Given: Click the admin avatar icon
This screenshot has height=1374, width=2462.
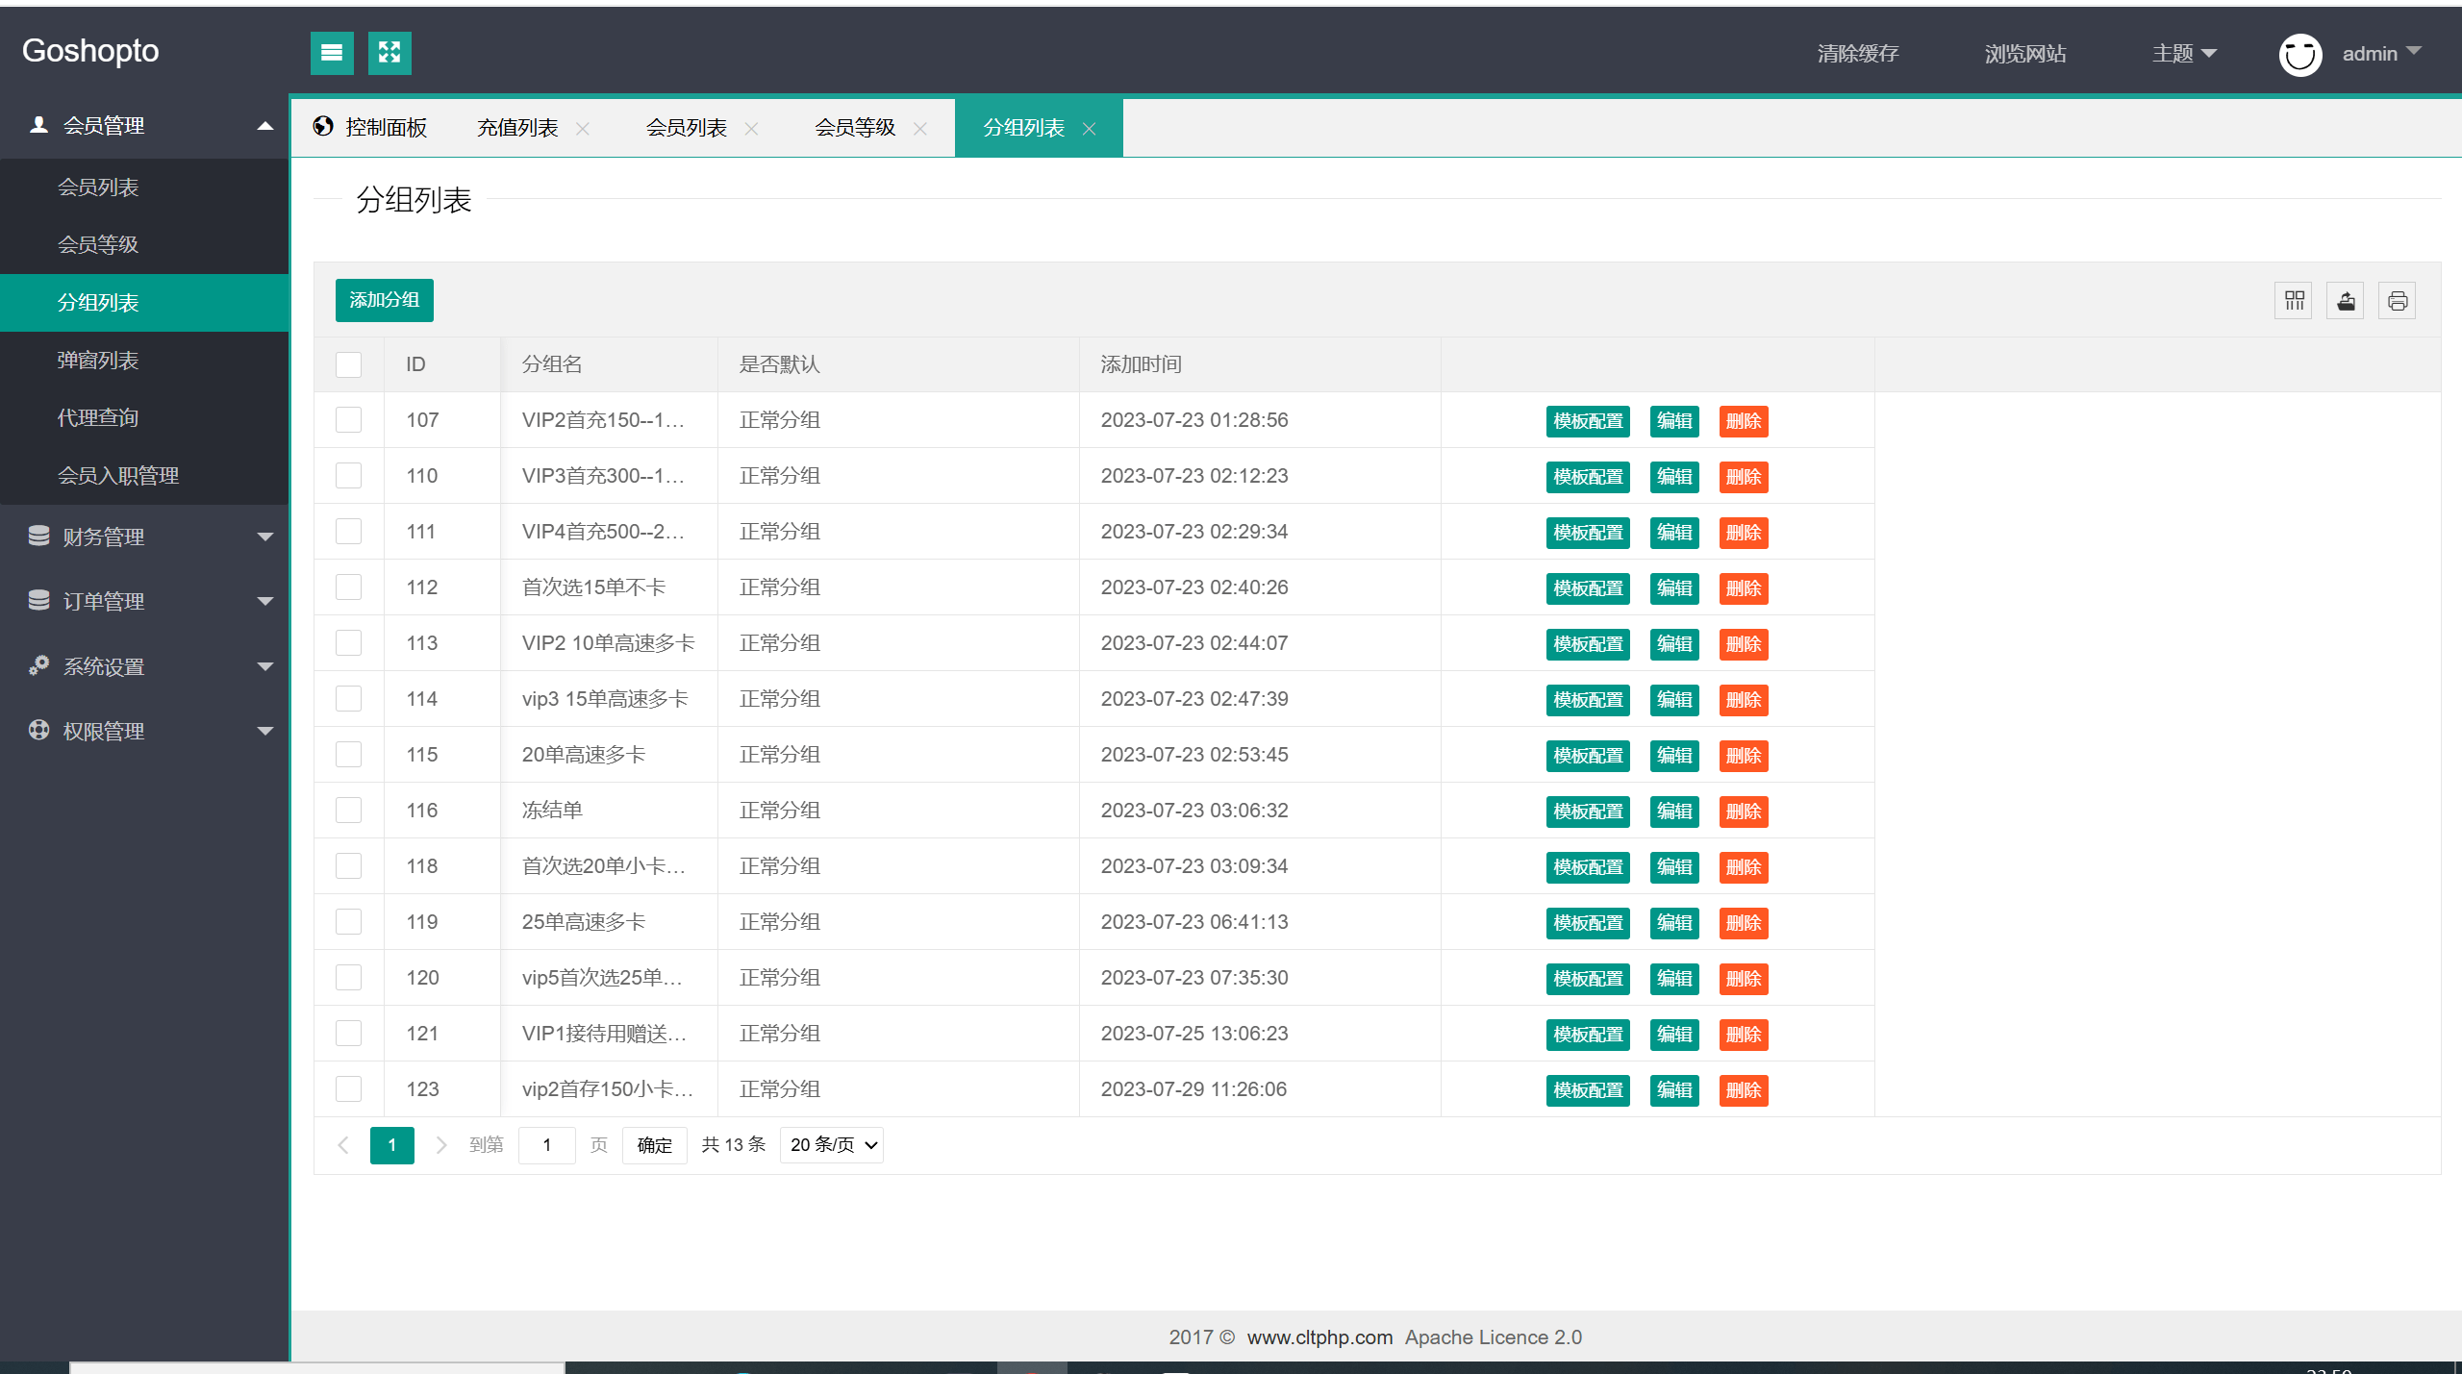Looking at the screenshot, I should click(x=2300, y=54).
